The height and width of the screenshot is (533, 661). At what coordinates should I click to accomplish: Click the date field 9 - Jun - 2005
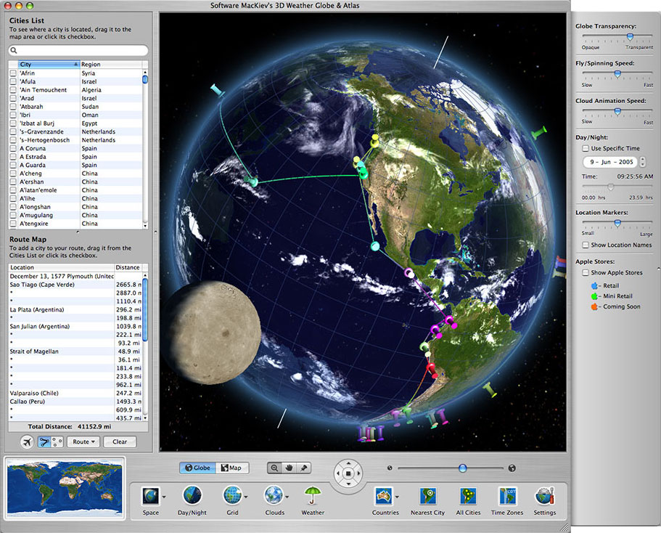click(x=611, y=162)
